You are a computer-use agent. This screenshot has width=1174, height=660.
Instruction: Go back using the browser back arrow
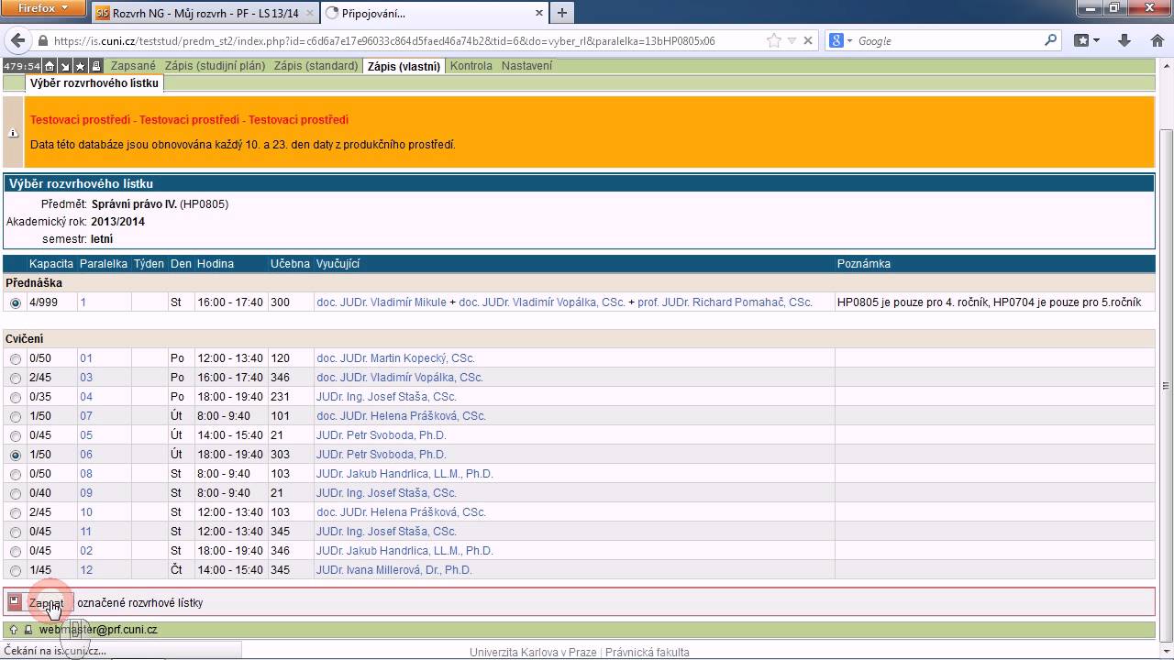point(17,40)
